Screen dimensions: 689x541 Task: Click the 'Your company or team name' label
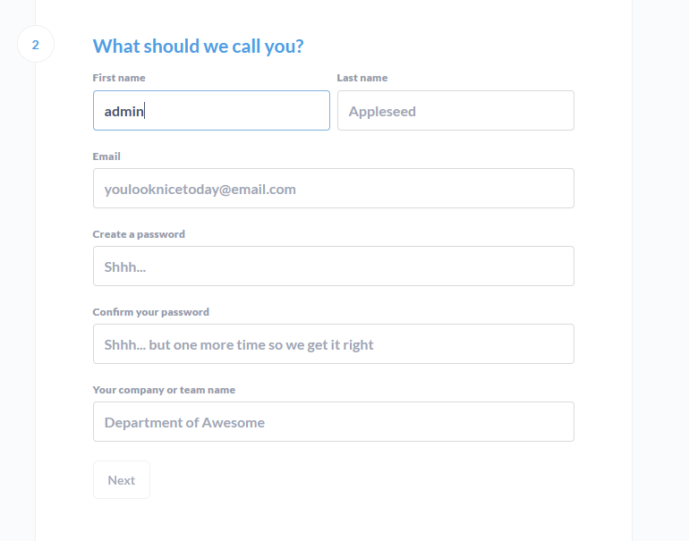pos(164,390)
